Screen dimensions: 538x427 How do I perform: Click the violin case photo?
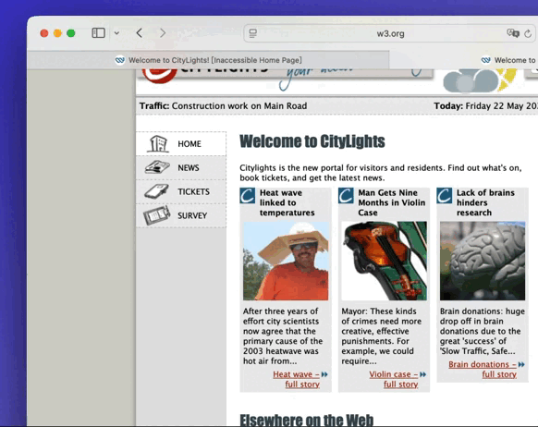pos(385,261)
